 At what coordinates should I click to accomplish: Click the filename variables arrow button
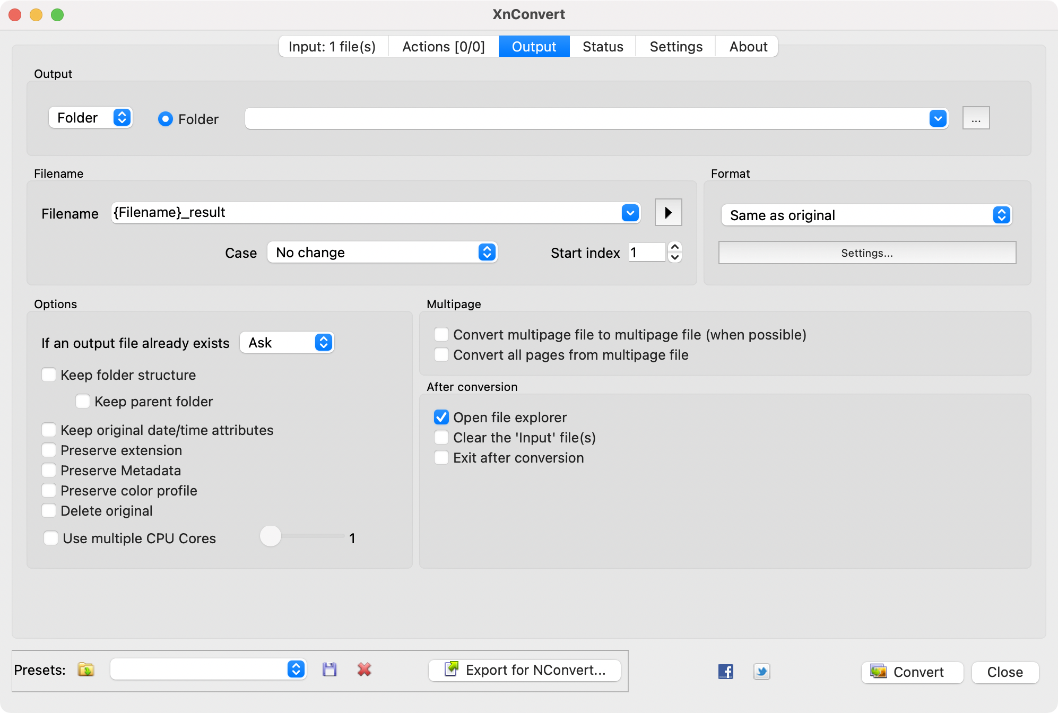668,213
